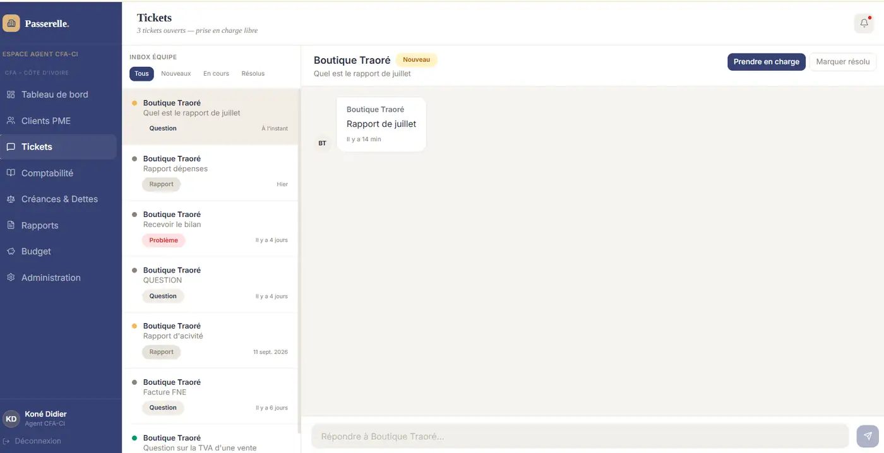
Task: Click the Marquer résolu button
Action: coord(843,62)
